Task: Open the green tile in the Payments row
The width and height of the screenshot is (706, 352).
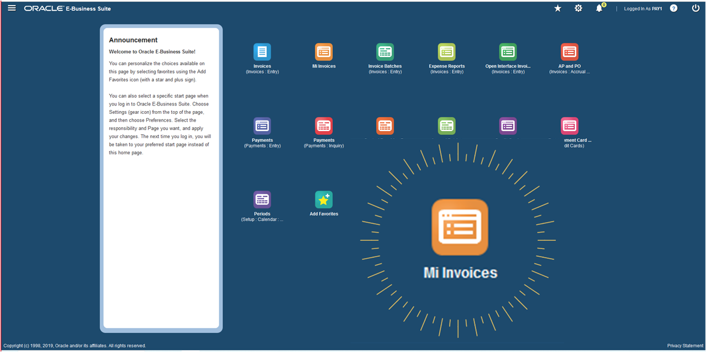Action: (446, 126)
